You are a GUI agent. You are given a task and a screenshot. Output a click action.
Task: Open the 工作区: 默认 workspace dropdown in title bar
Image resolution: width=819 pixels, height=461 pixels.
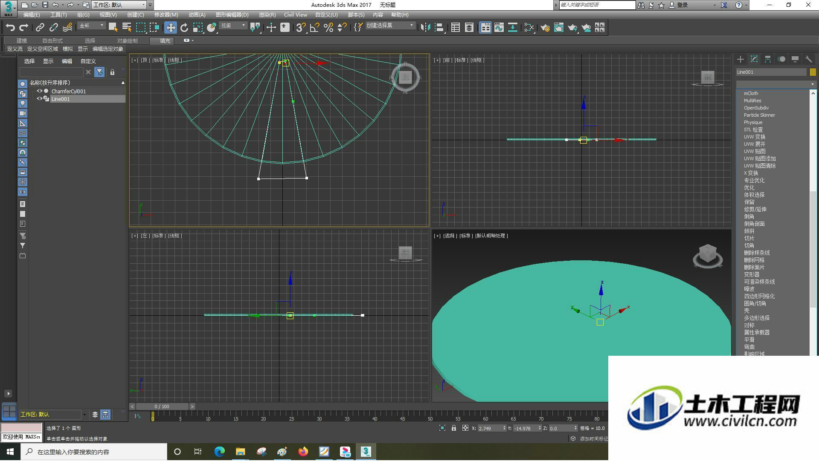point(119,5)
